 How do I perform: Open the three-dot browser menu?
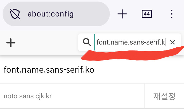(172, 14)
